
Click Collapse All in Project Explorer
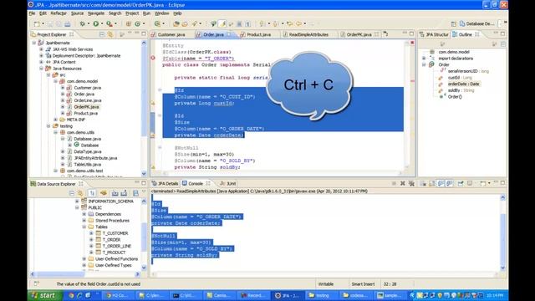coord(102,34)
